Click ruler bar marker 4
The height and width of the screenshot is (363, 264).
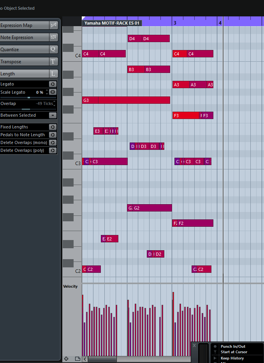(x=220, y=23)
